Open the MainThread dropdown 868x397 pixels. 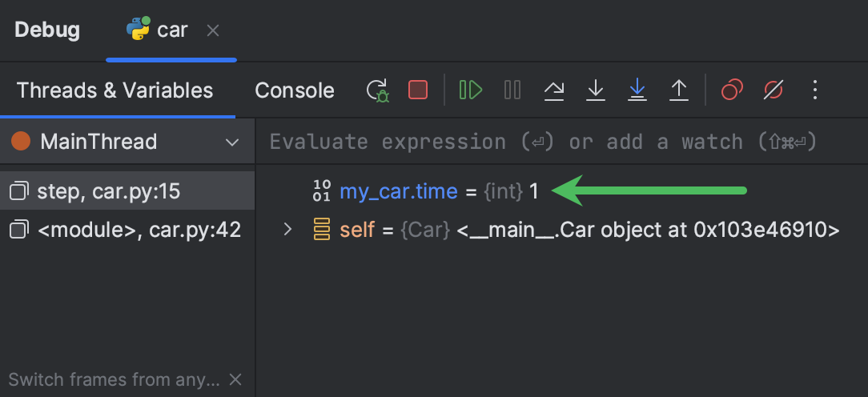pos(232,142)
